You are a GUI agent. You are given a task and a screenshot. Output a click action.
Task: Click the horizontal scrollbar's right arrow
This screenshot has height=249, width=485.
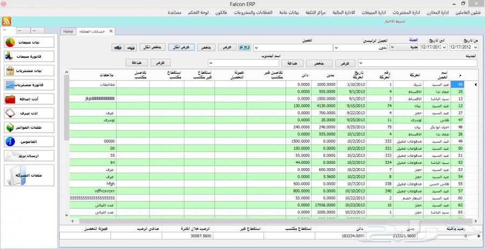click(x=475, y=221)
